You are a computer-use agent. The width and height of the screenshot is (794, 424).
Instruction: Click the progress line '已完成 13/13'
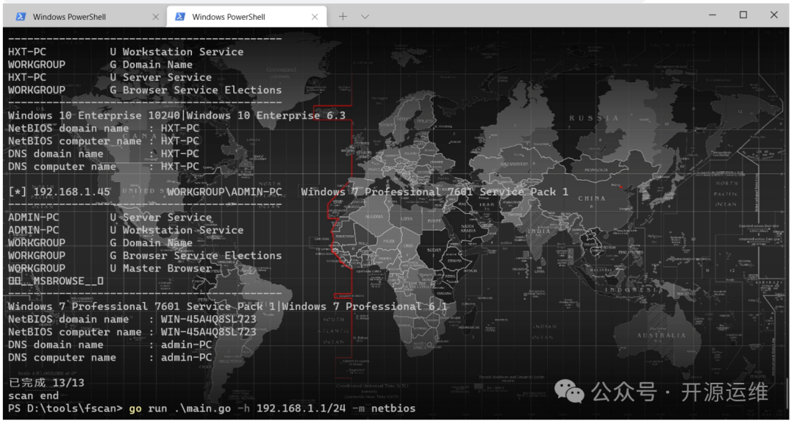(46, 383)
